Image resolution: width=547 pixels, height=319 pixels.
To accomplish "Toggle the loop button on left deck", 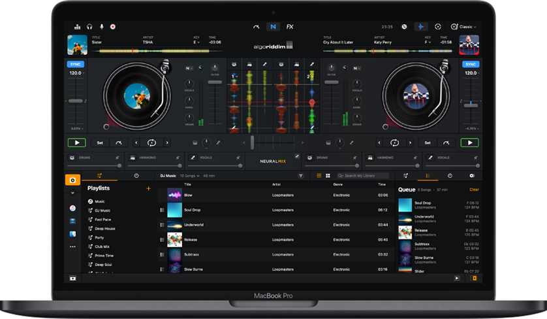I will click(x=151, y=143).
